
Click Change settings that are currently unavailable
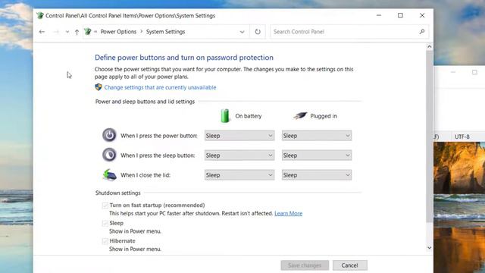click(160, 87)
